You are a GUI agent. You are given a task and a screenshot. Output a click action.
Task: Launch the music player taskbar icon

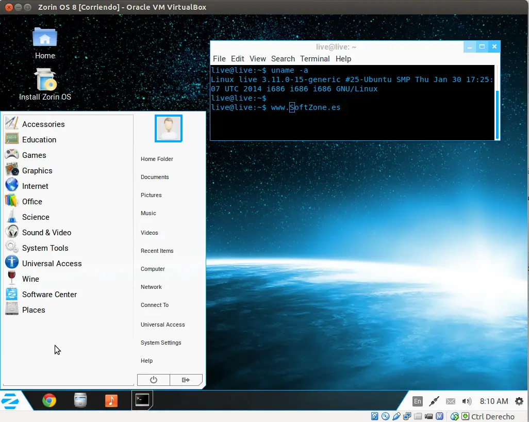tap(111, 400)
